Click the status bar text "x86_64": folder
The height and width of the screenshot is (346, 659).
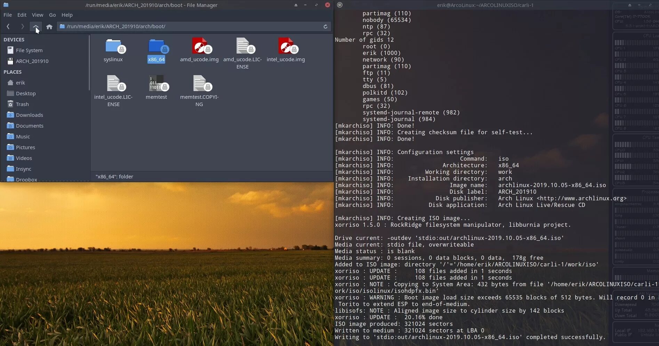click(x=114, y=177)
